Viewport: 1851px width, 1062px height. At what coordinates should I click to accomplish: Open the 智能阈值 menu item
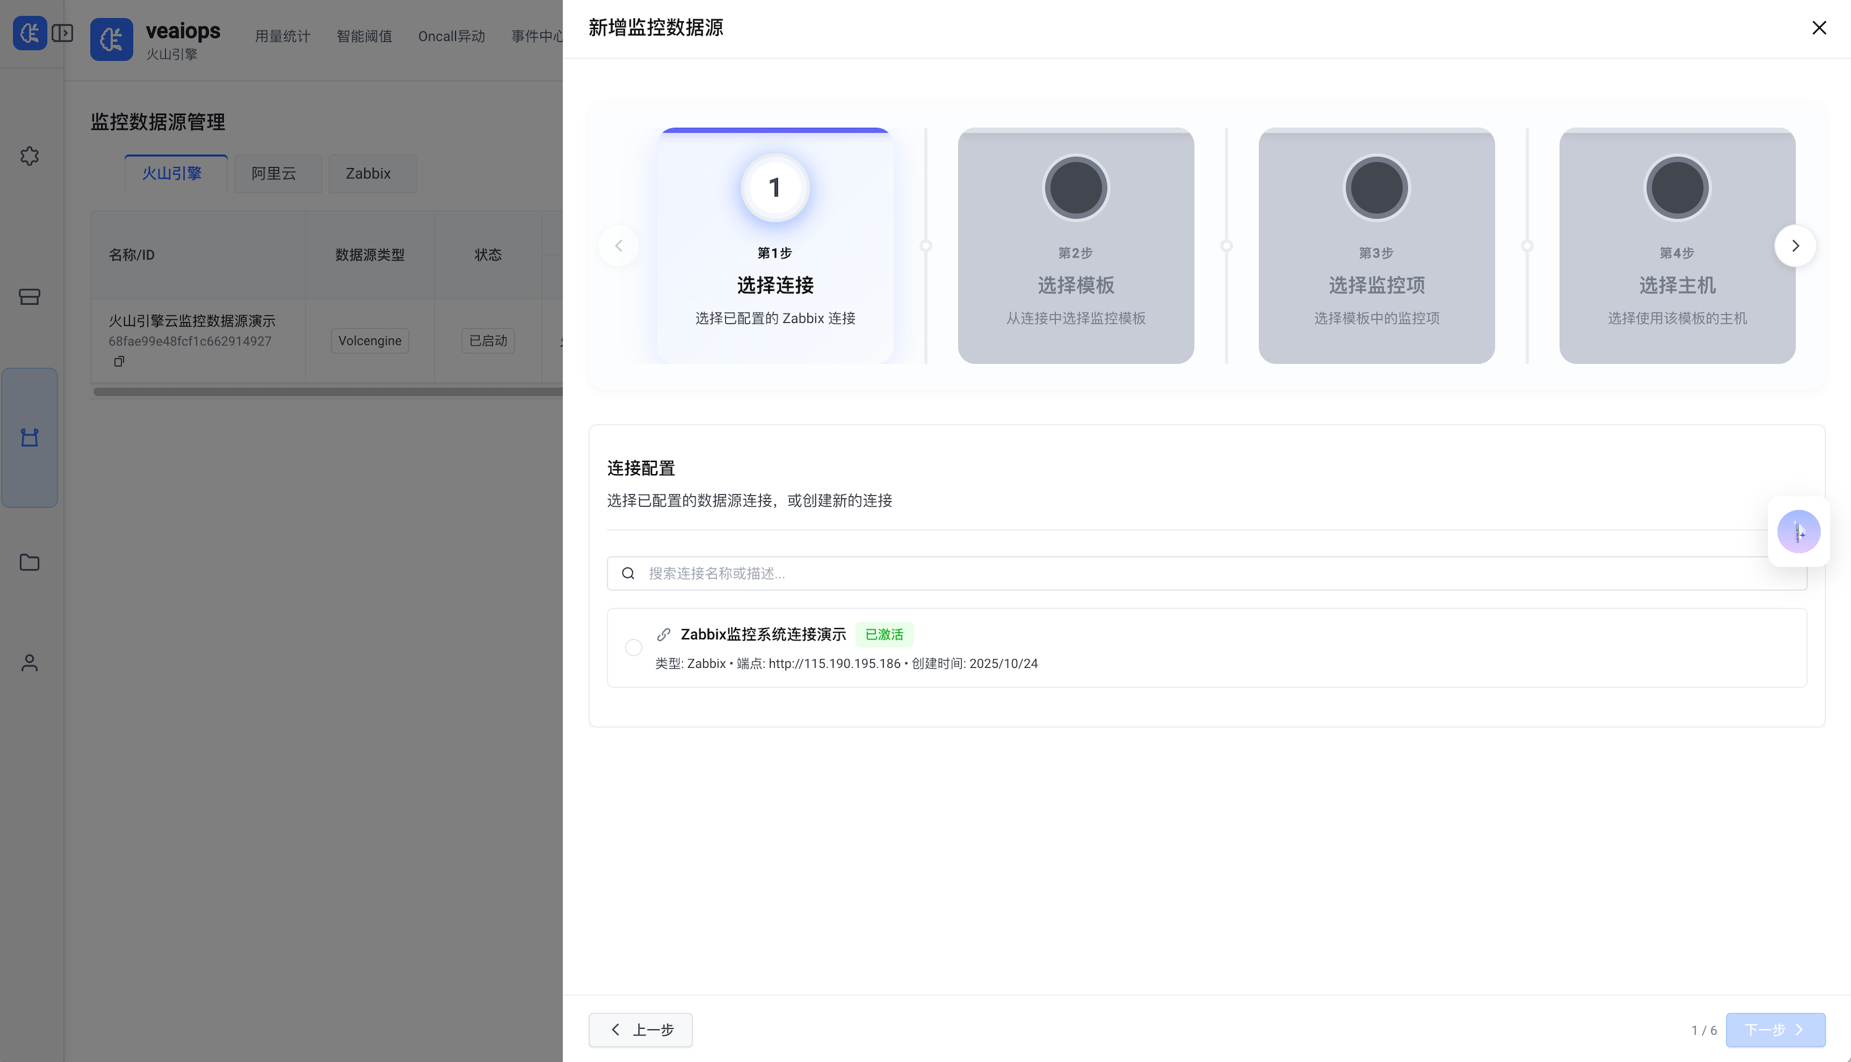pos(364,36)
